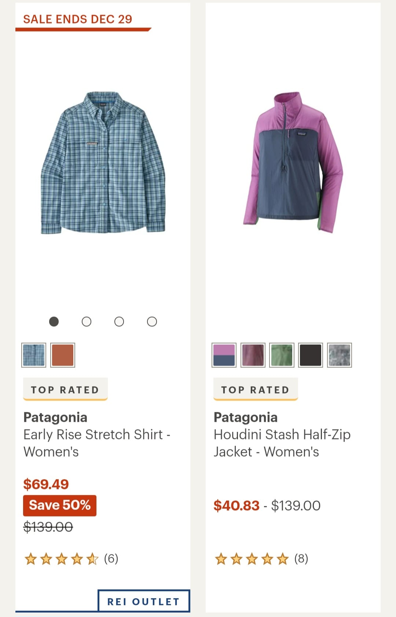Click the REI OUTLET badge

click(x=144, y=601)
